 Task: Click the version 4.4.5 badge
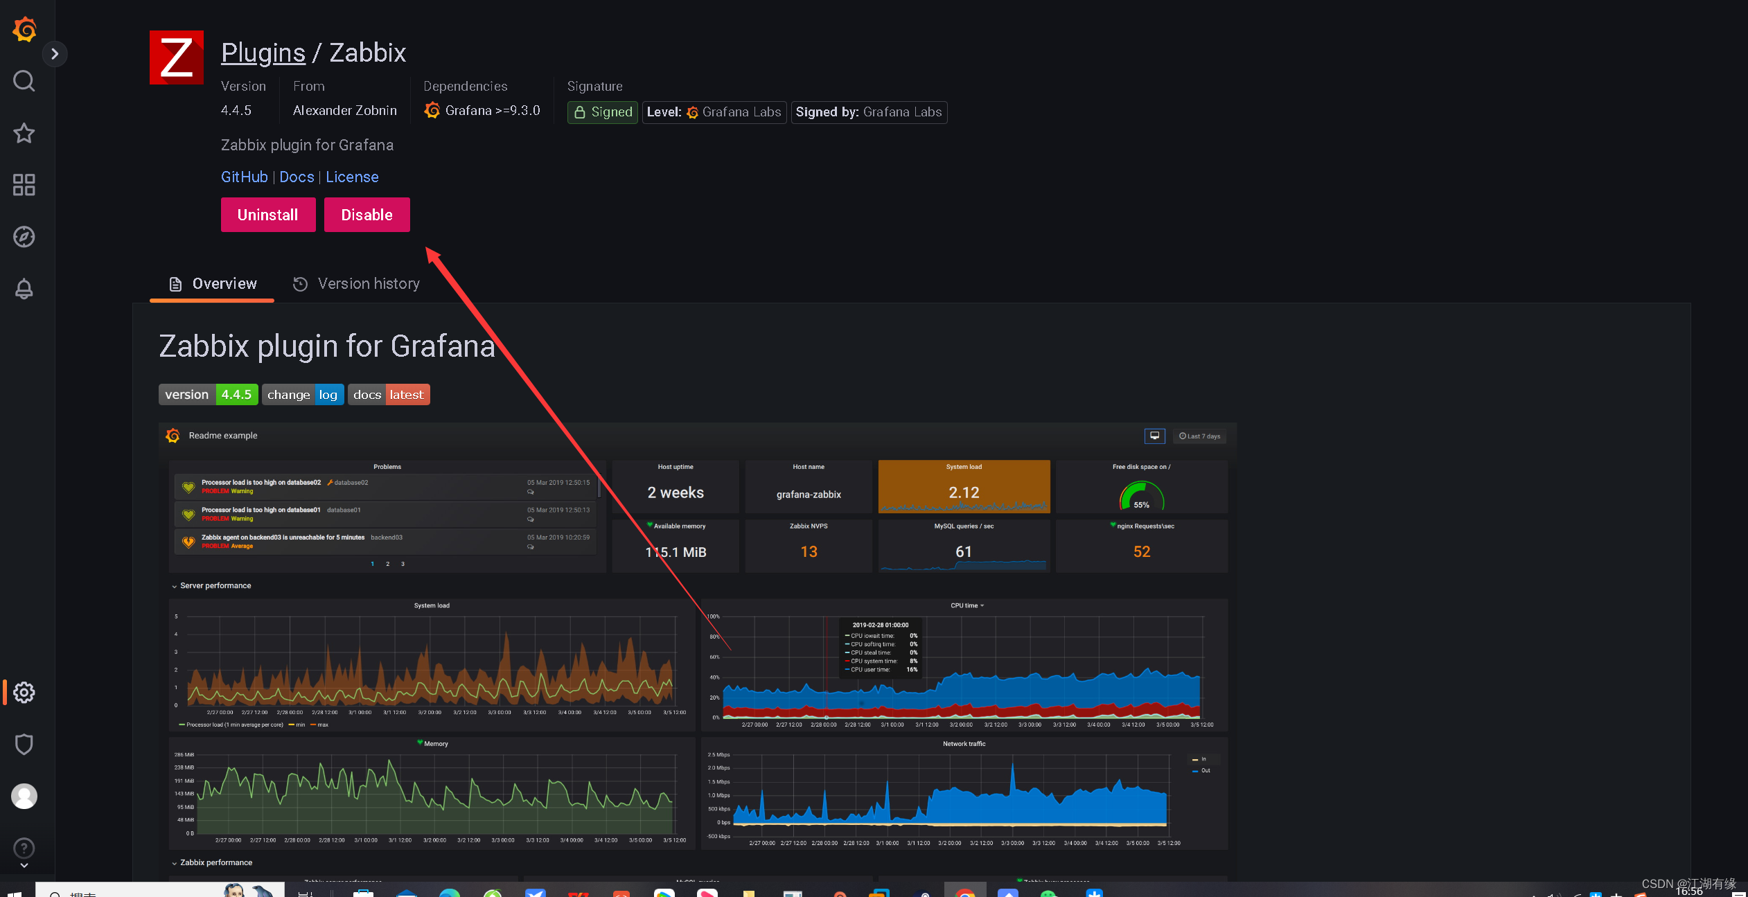click(x=208, y=394)
